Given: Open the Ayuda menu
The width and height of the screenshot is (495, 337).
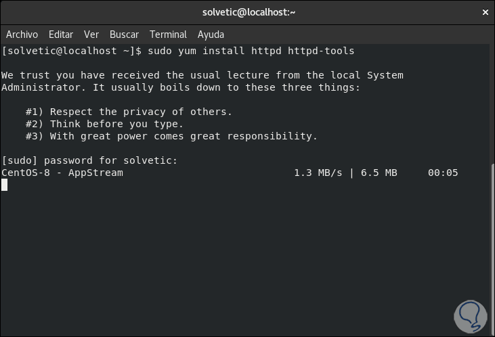Looking at the screenshot, I should tap(211, 35).
